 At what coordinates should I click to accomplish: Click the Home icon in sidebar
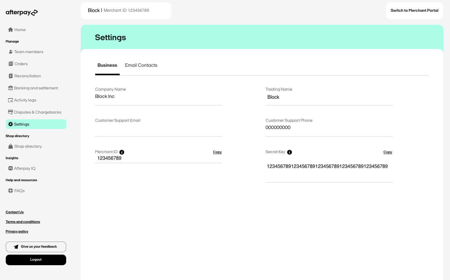tap(11, 30)
